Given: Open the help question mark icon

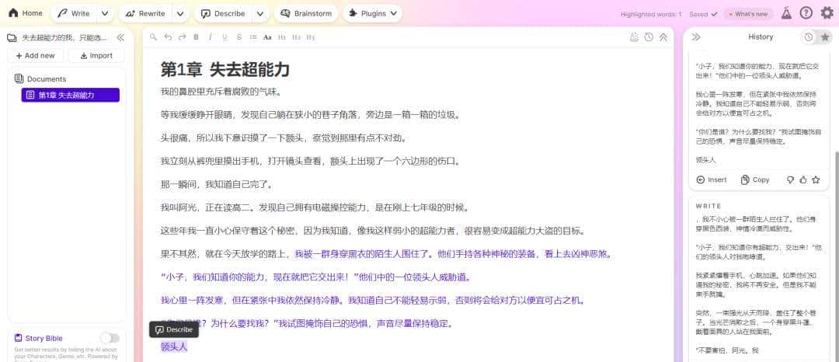Looking at the screenshot, I should coord(806,13).
